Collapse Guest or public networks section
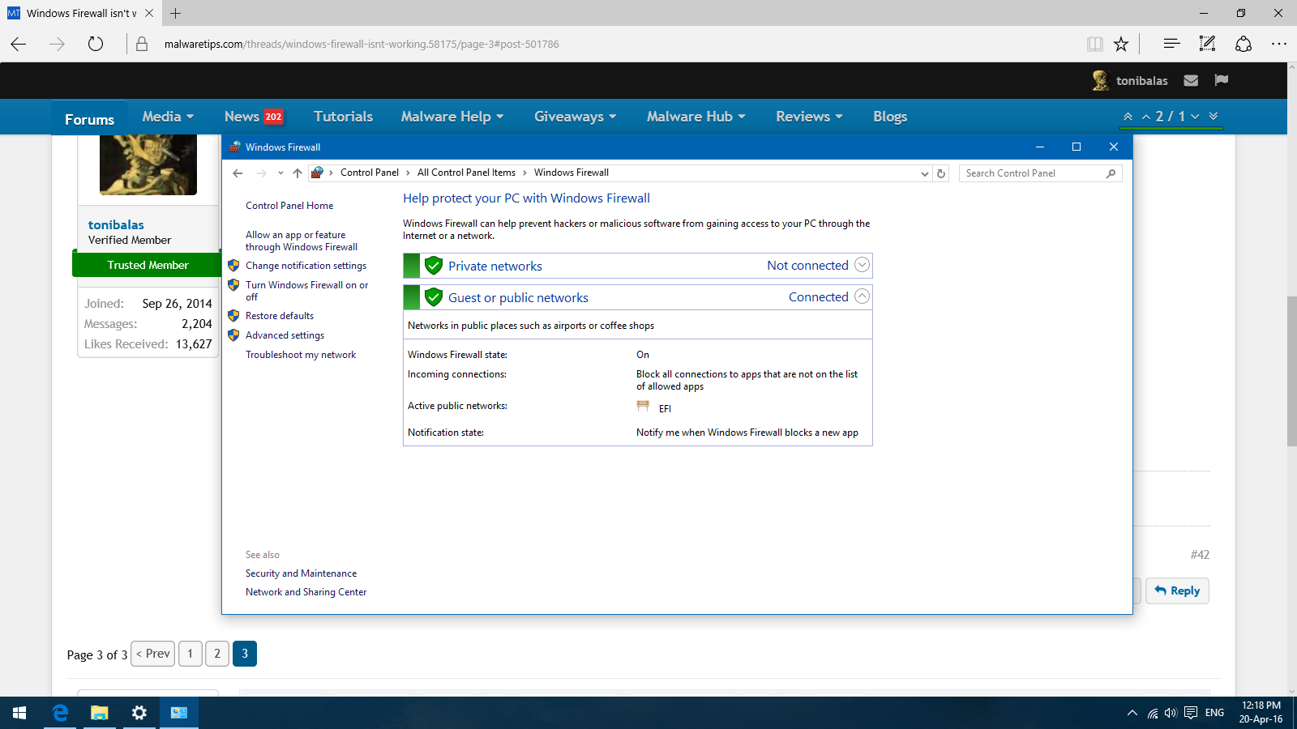 click(862, 296)
